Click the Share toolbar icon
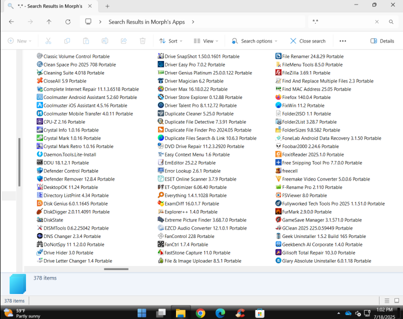 tap(123, 41)
